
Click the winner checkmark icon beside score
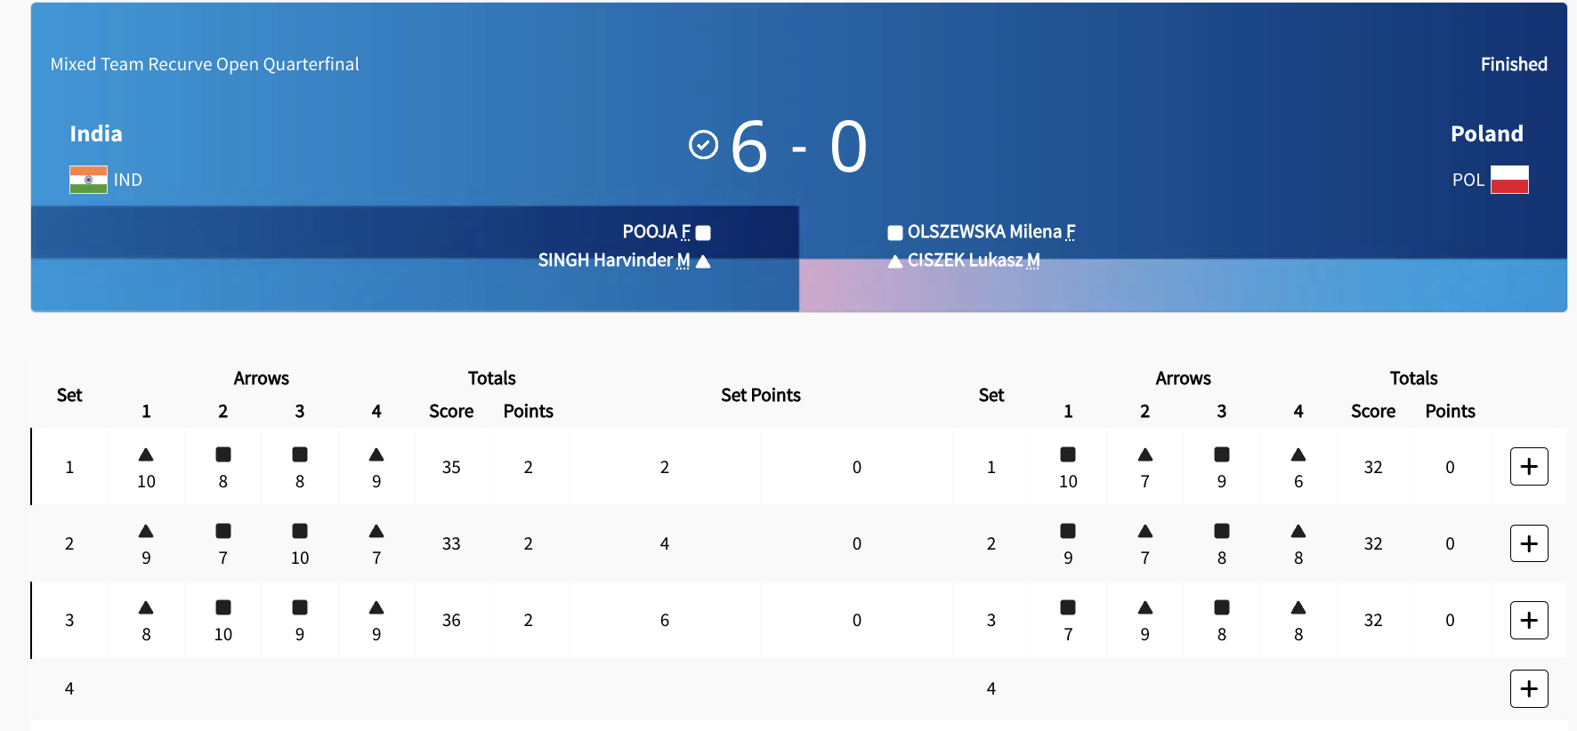[703, 144]
